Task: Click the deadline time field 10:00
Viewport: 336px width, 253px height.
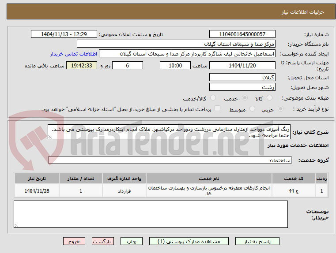Action: click(175, 65)
